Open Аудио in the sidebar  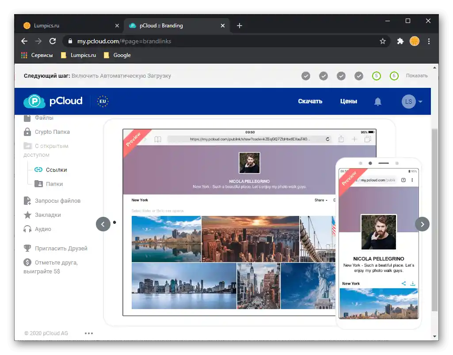click(x=38, y=229)
